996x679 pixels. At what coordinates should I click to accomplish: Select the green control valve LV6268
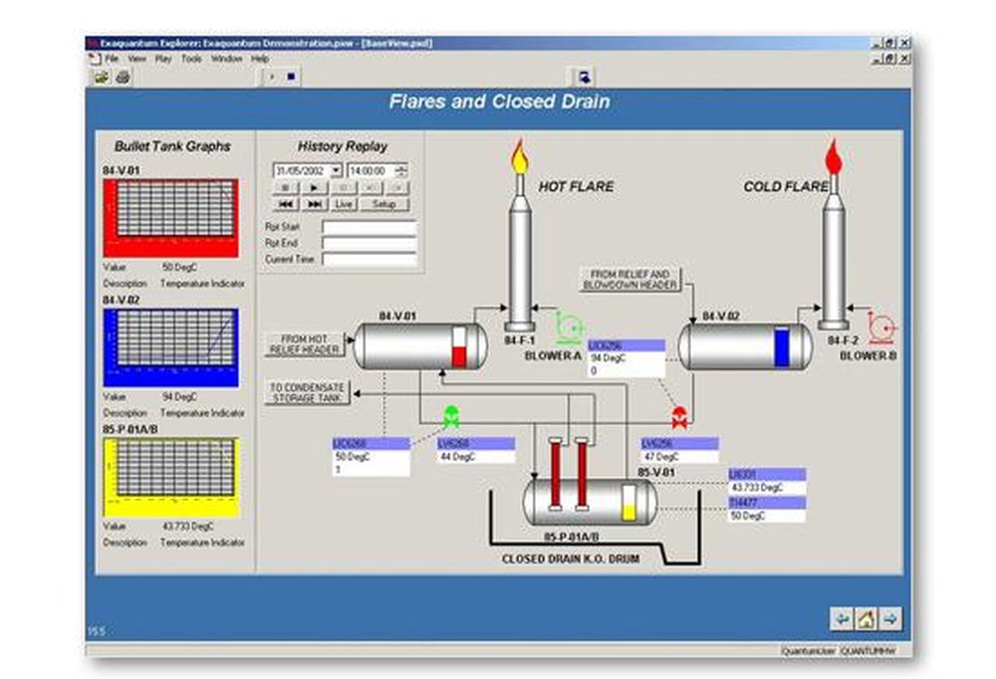click(x=451, y=416)
